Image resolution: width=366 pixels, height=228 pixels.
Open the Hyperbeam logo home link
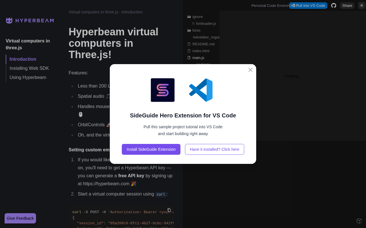point(30,21)
